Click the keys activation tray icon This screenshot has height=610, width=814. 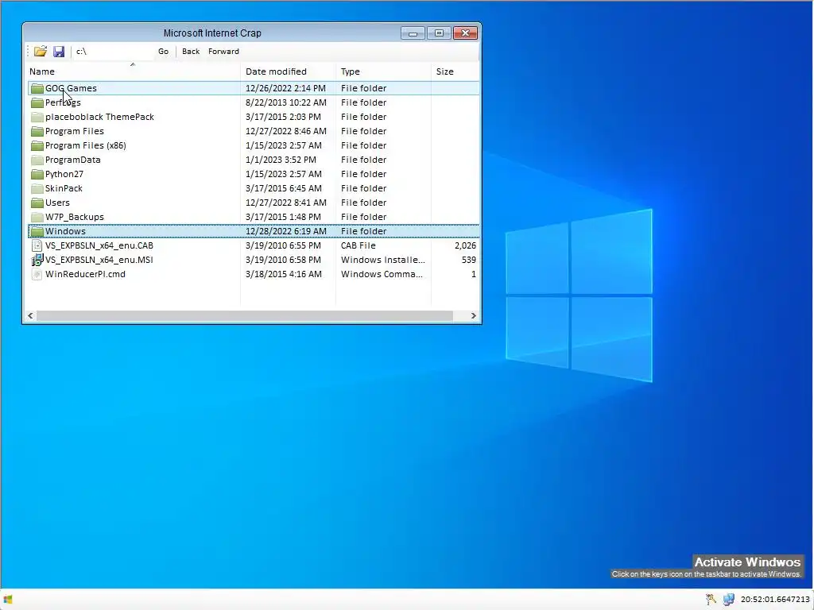coord(711,600)
